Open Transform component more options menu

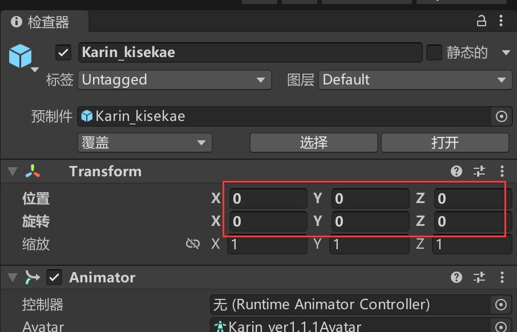[x=502, y=171]
